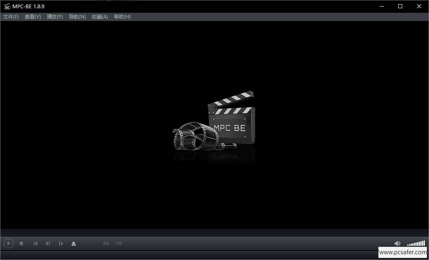
Task: Mute audio with the speaker icon
Action: pos(397,243)
